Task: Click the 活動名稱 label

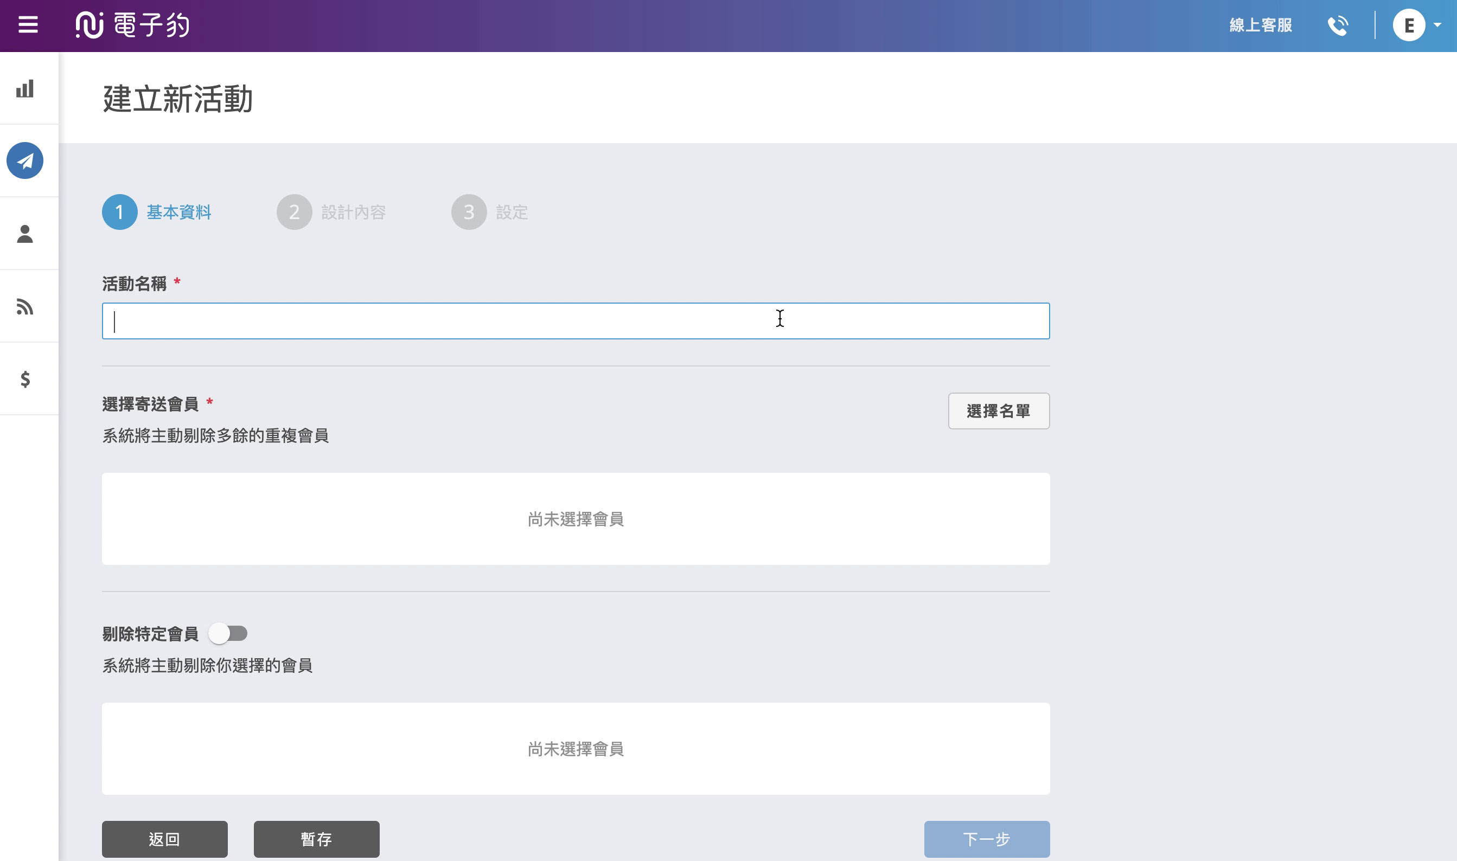Action: (134, 284)
